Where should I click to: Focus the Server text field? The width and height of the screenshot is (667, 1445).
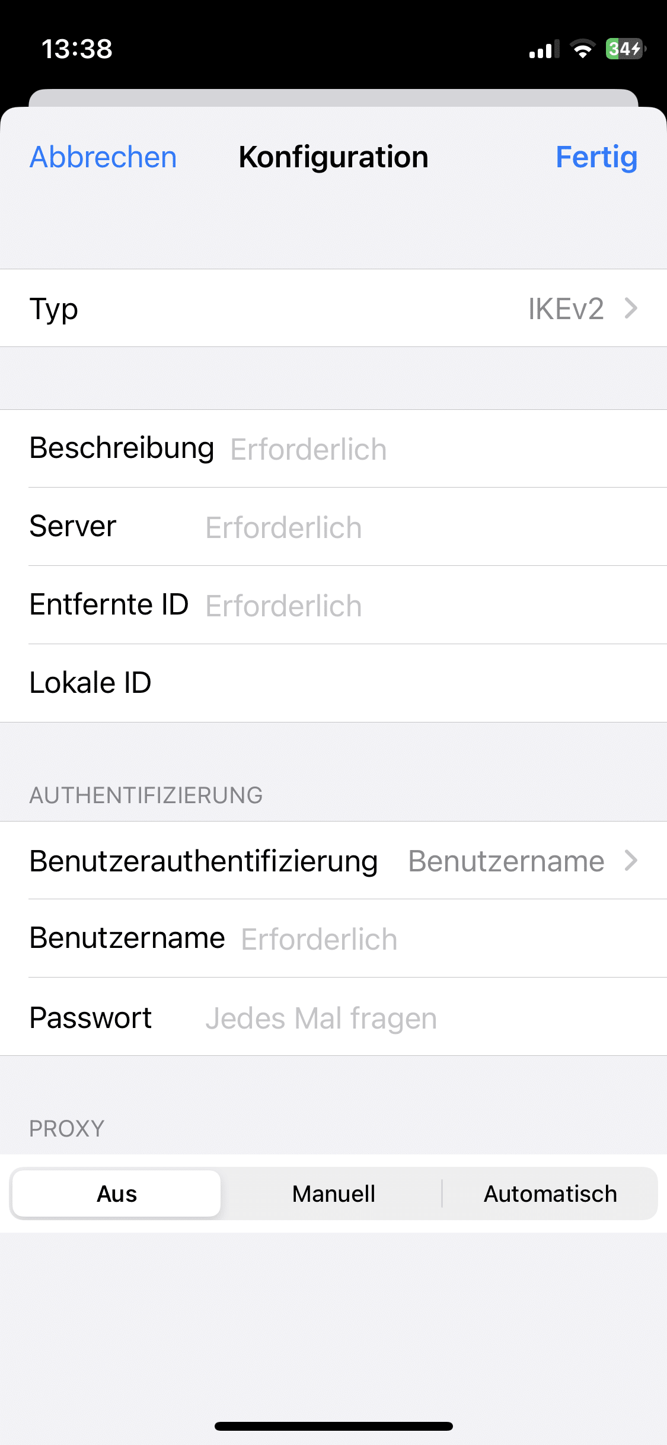tap(427, 527)
